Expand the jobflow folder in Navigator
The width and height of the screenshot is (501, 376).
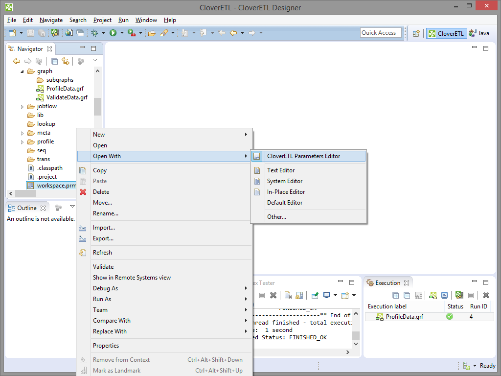click(23, 106)
